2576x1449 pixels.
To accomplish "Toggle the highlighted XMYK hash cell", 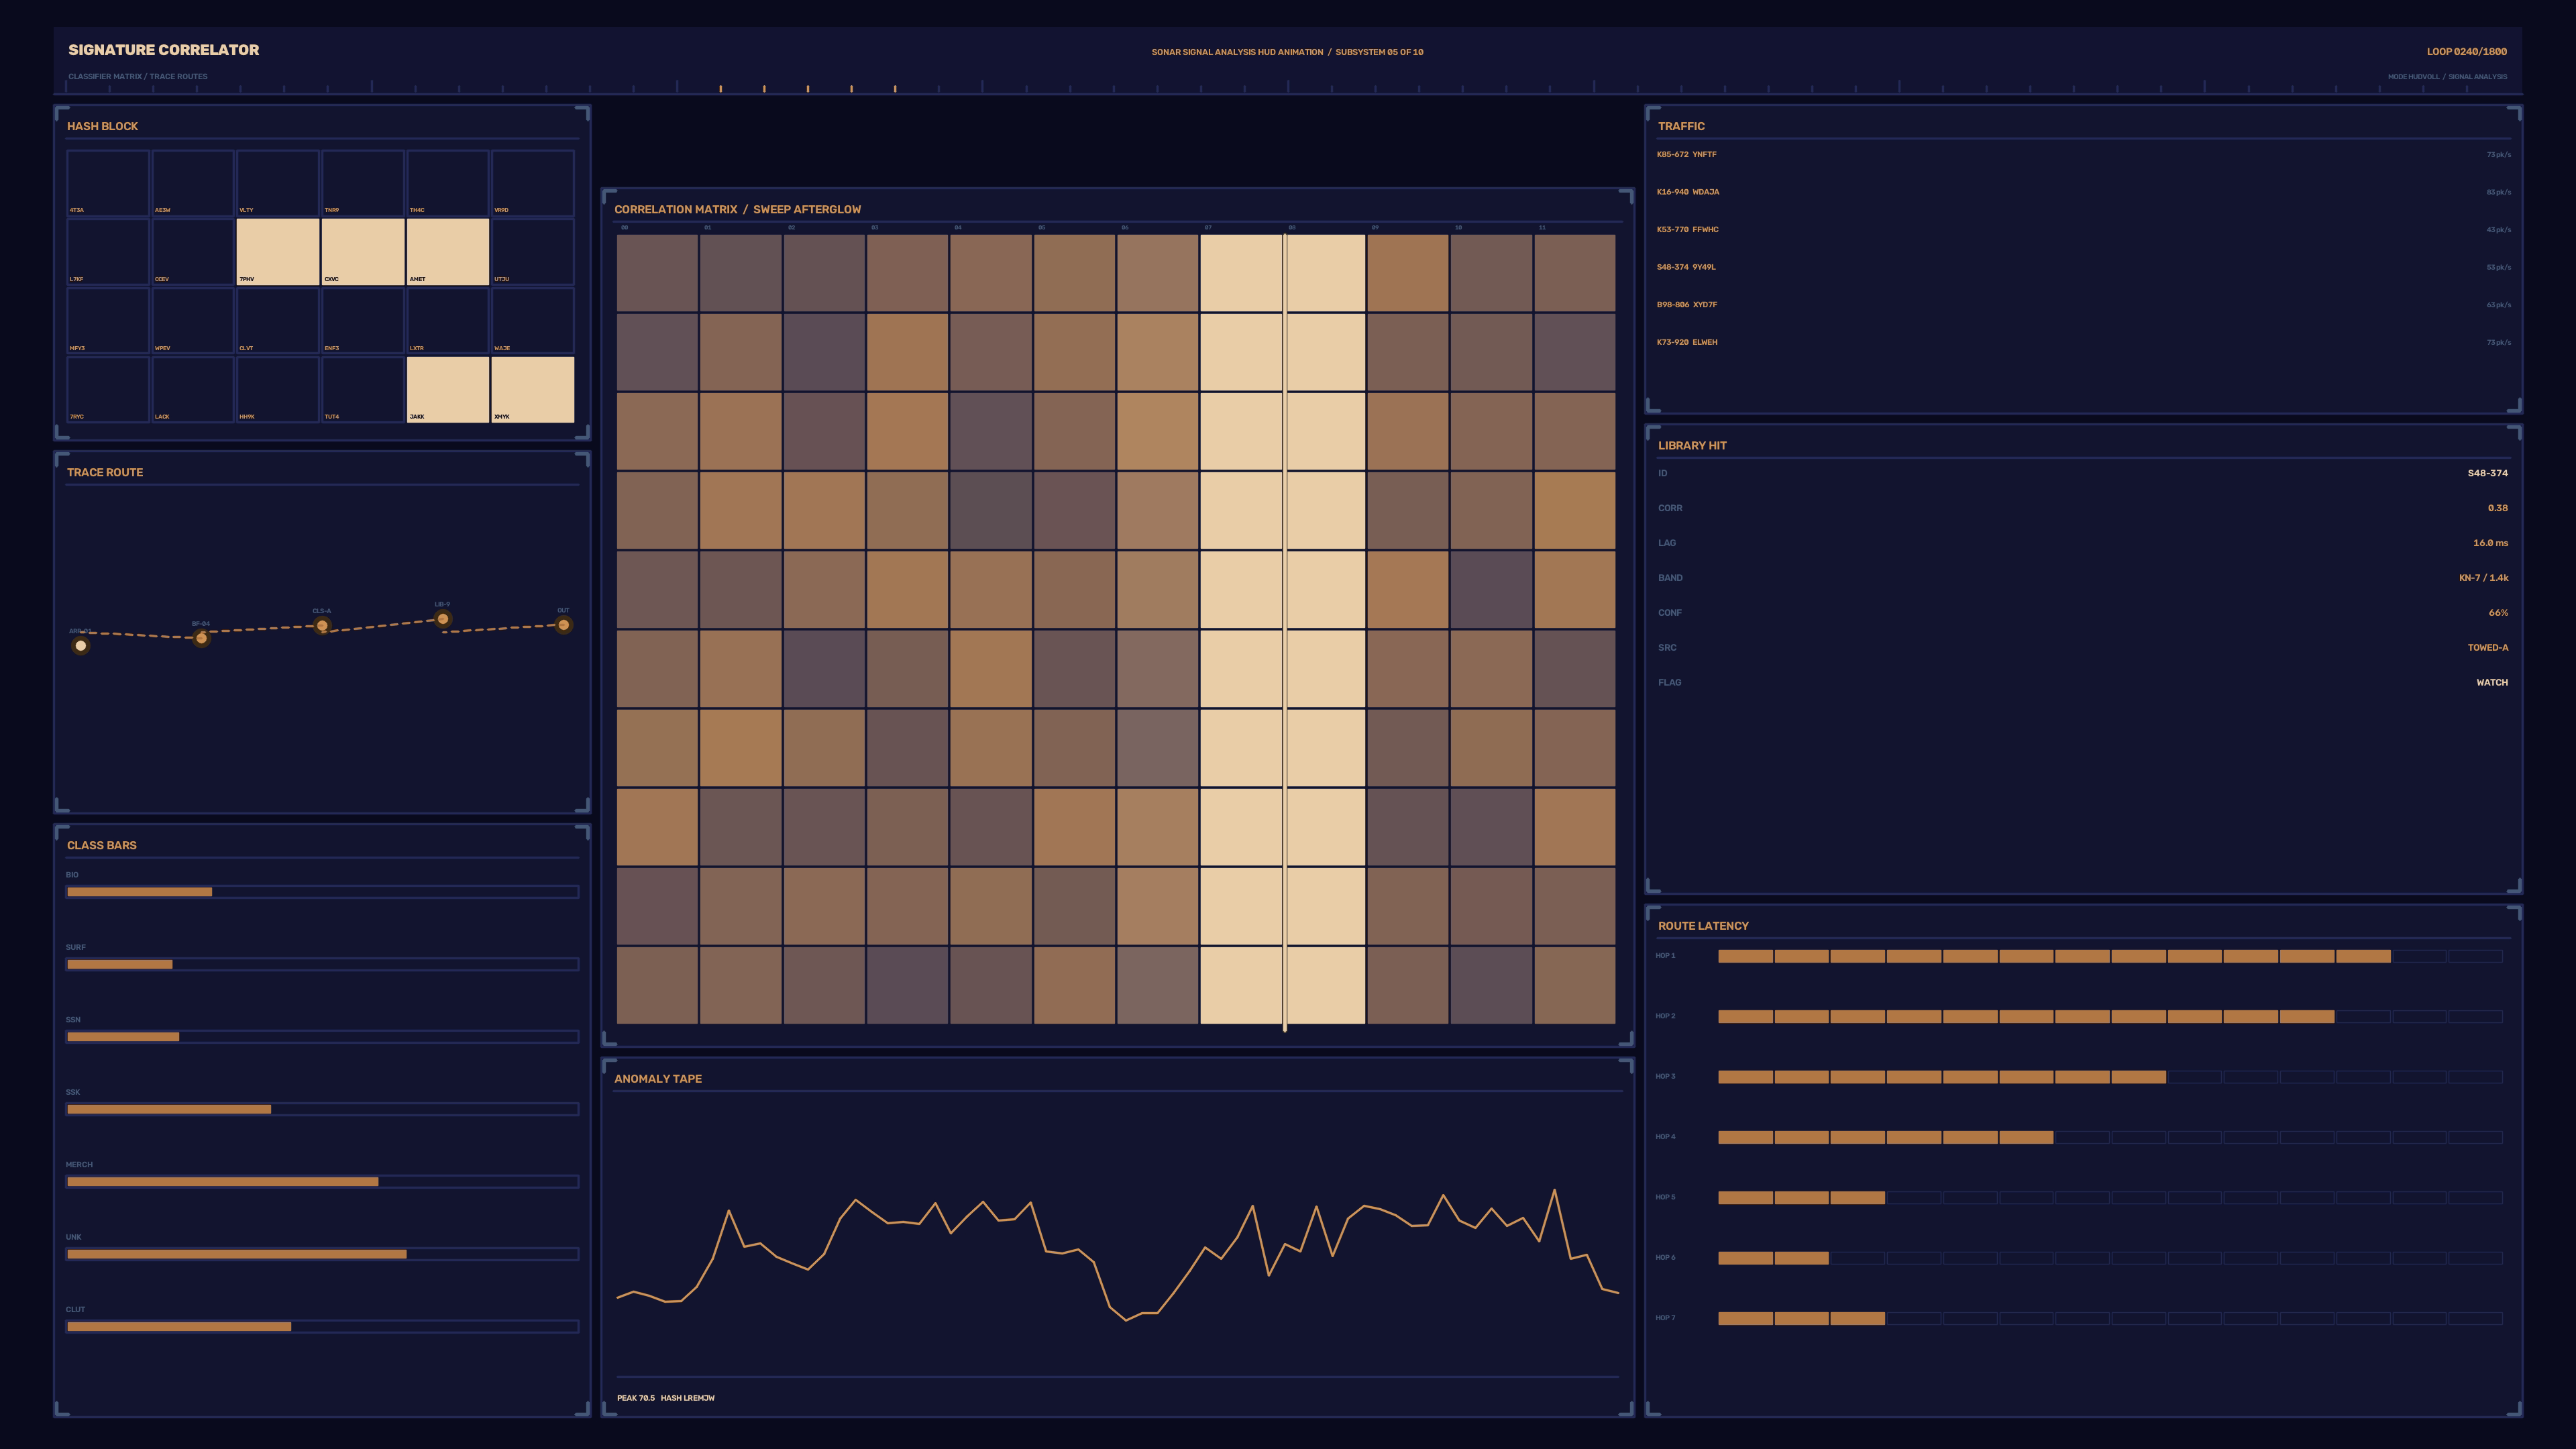I will pos(533,389).
